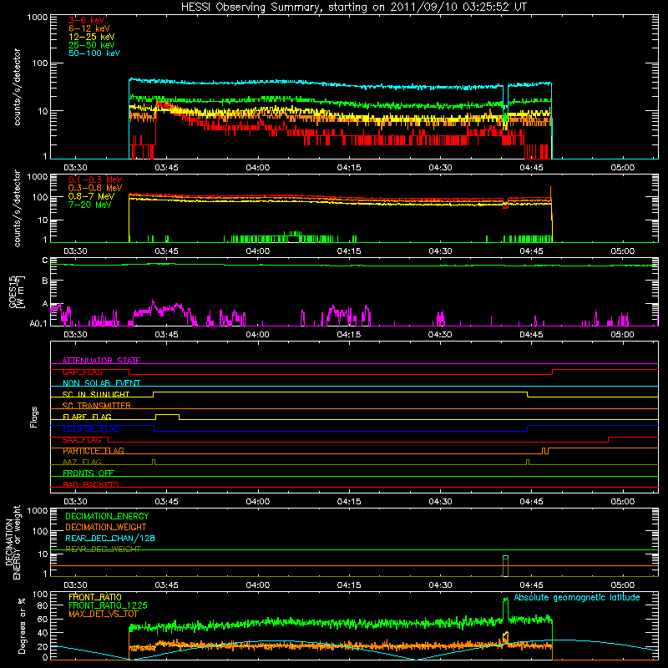
Task: Click the NON_SOLAR_EVENT flag label
Action: [101, 383]
